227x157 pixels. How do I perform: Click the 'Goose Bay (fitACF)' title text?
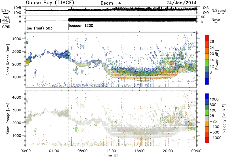pyautogui.click(x=50, y=3)
